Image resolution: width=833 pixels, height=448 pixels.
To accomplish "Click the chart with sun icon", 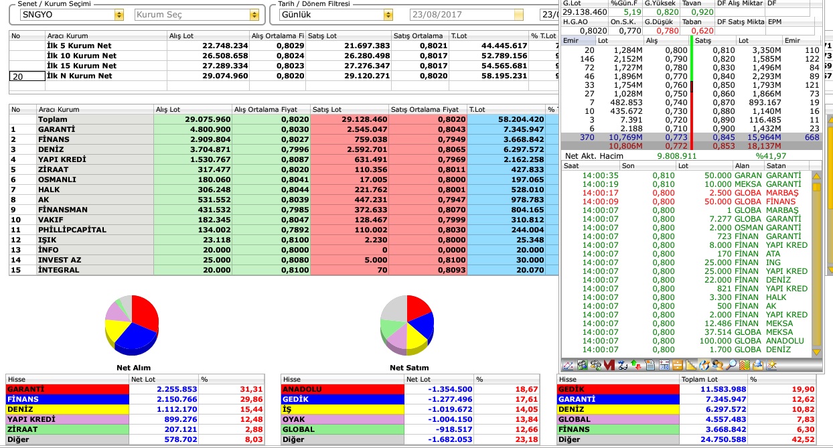I will coord(772,366).
